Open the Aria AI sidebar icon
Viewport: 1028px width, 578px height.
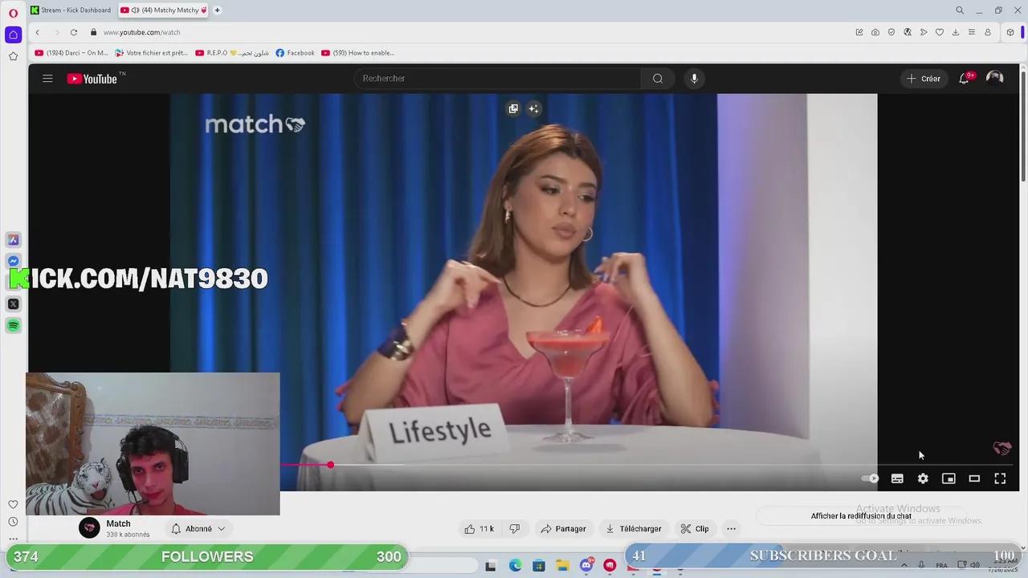point(13,240)
